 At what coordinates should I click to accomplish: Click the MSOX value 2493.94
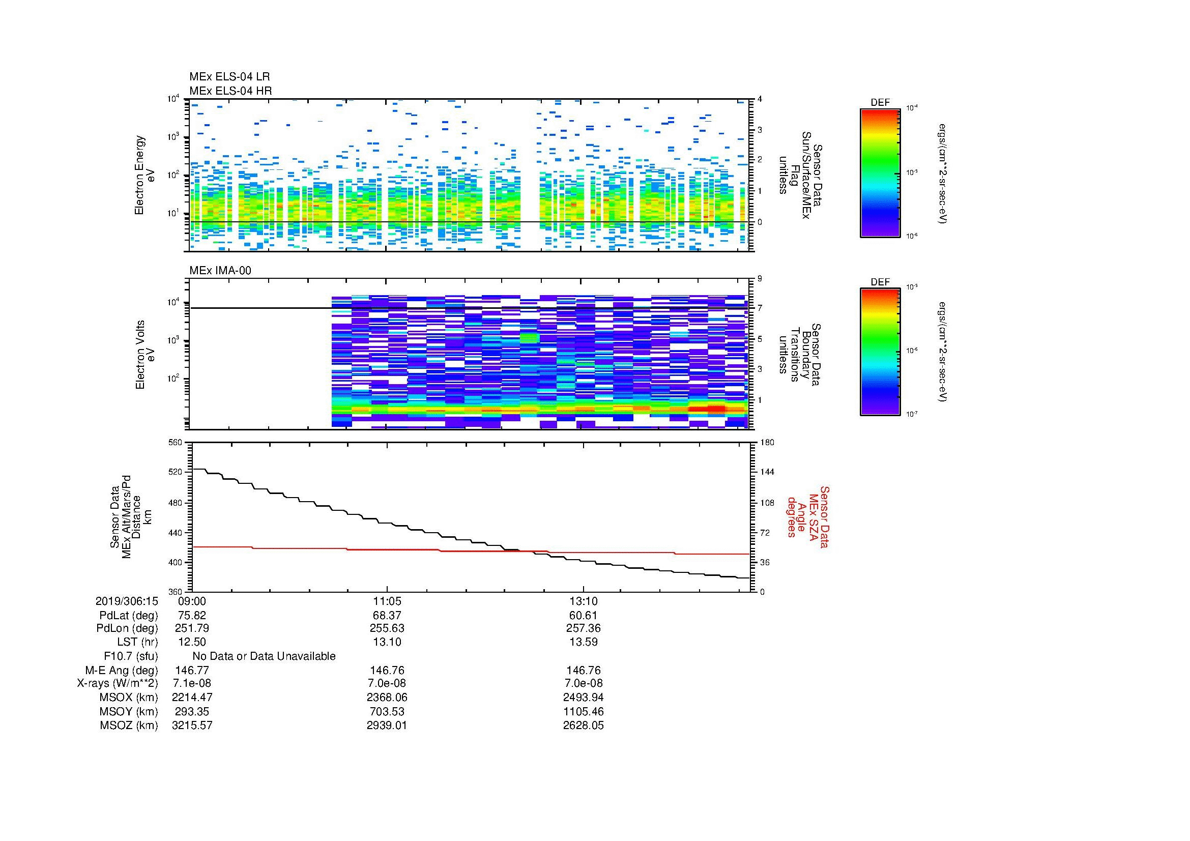(584, 698)
